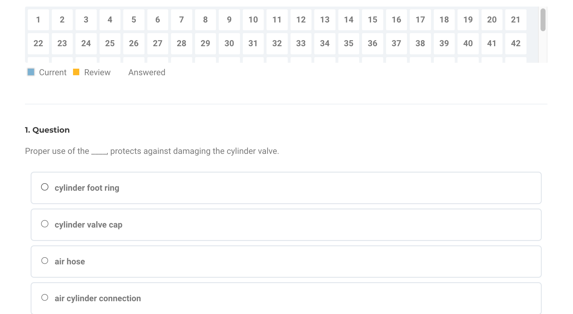Image resolution: width=573 pixels, height=314 pixels.
Task: Go to question 1 in navigator
Action: (38, 20)
